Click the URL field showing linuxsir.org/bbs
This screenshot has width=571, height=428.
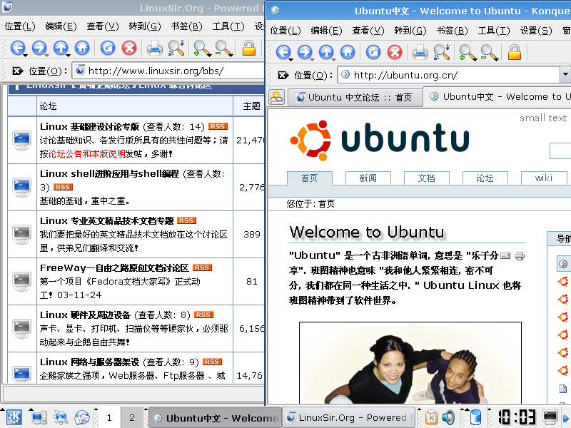click(x=168, y=71)
